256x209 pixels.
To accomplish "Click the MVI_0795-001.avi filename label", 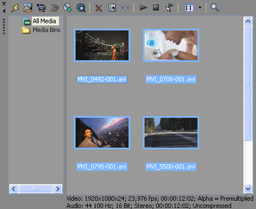I will 102,166.
